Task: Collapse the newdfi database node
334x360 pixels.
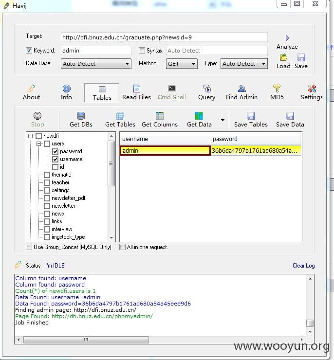Action: pyautogui.click(x=30, y=136)
